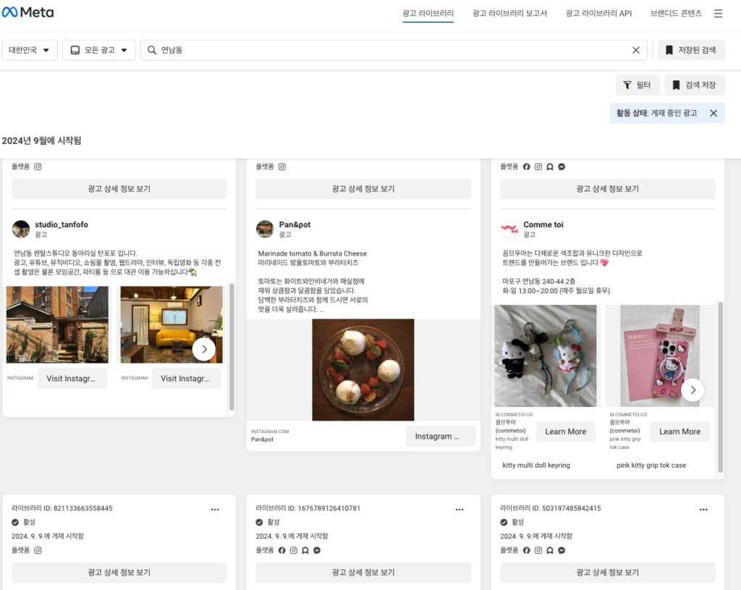This screenshot has width=741, height=590.
Task: View ad details above Pan&pot ad
Action: [363, 189]
